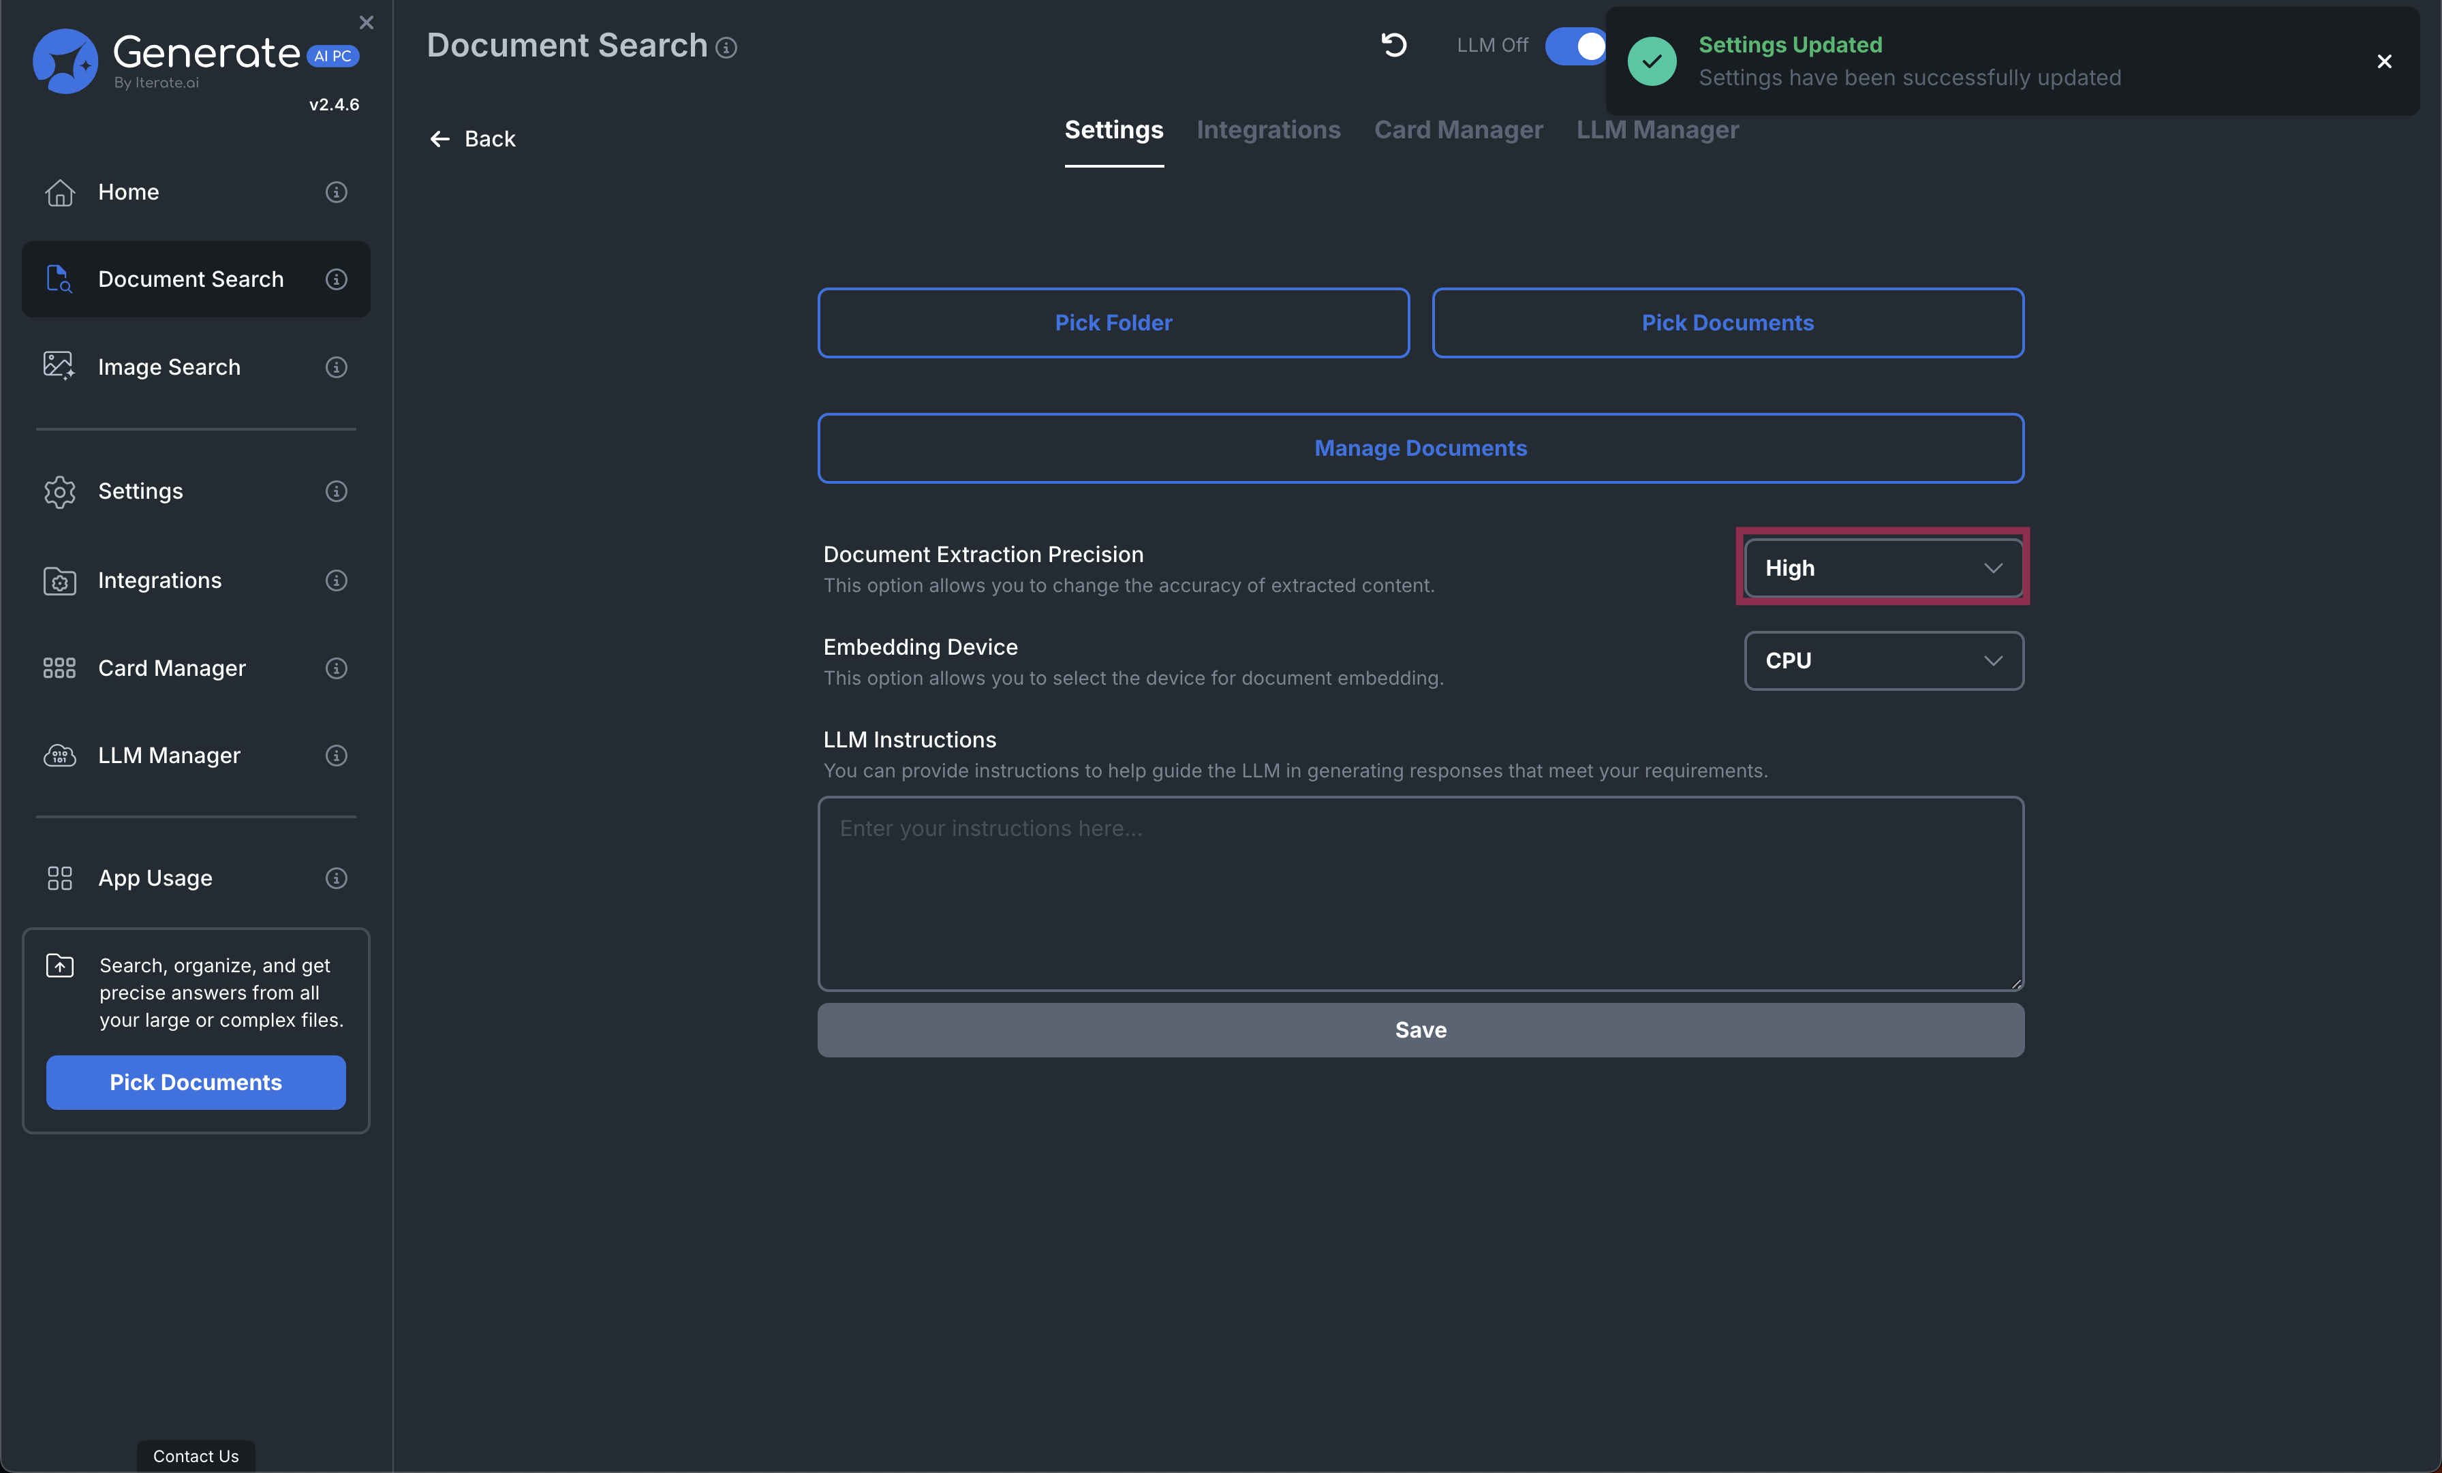2442x1473 pixels.
Task: Click the Card Manager grid icon
Action: tap(59, 668)
